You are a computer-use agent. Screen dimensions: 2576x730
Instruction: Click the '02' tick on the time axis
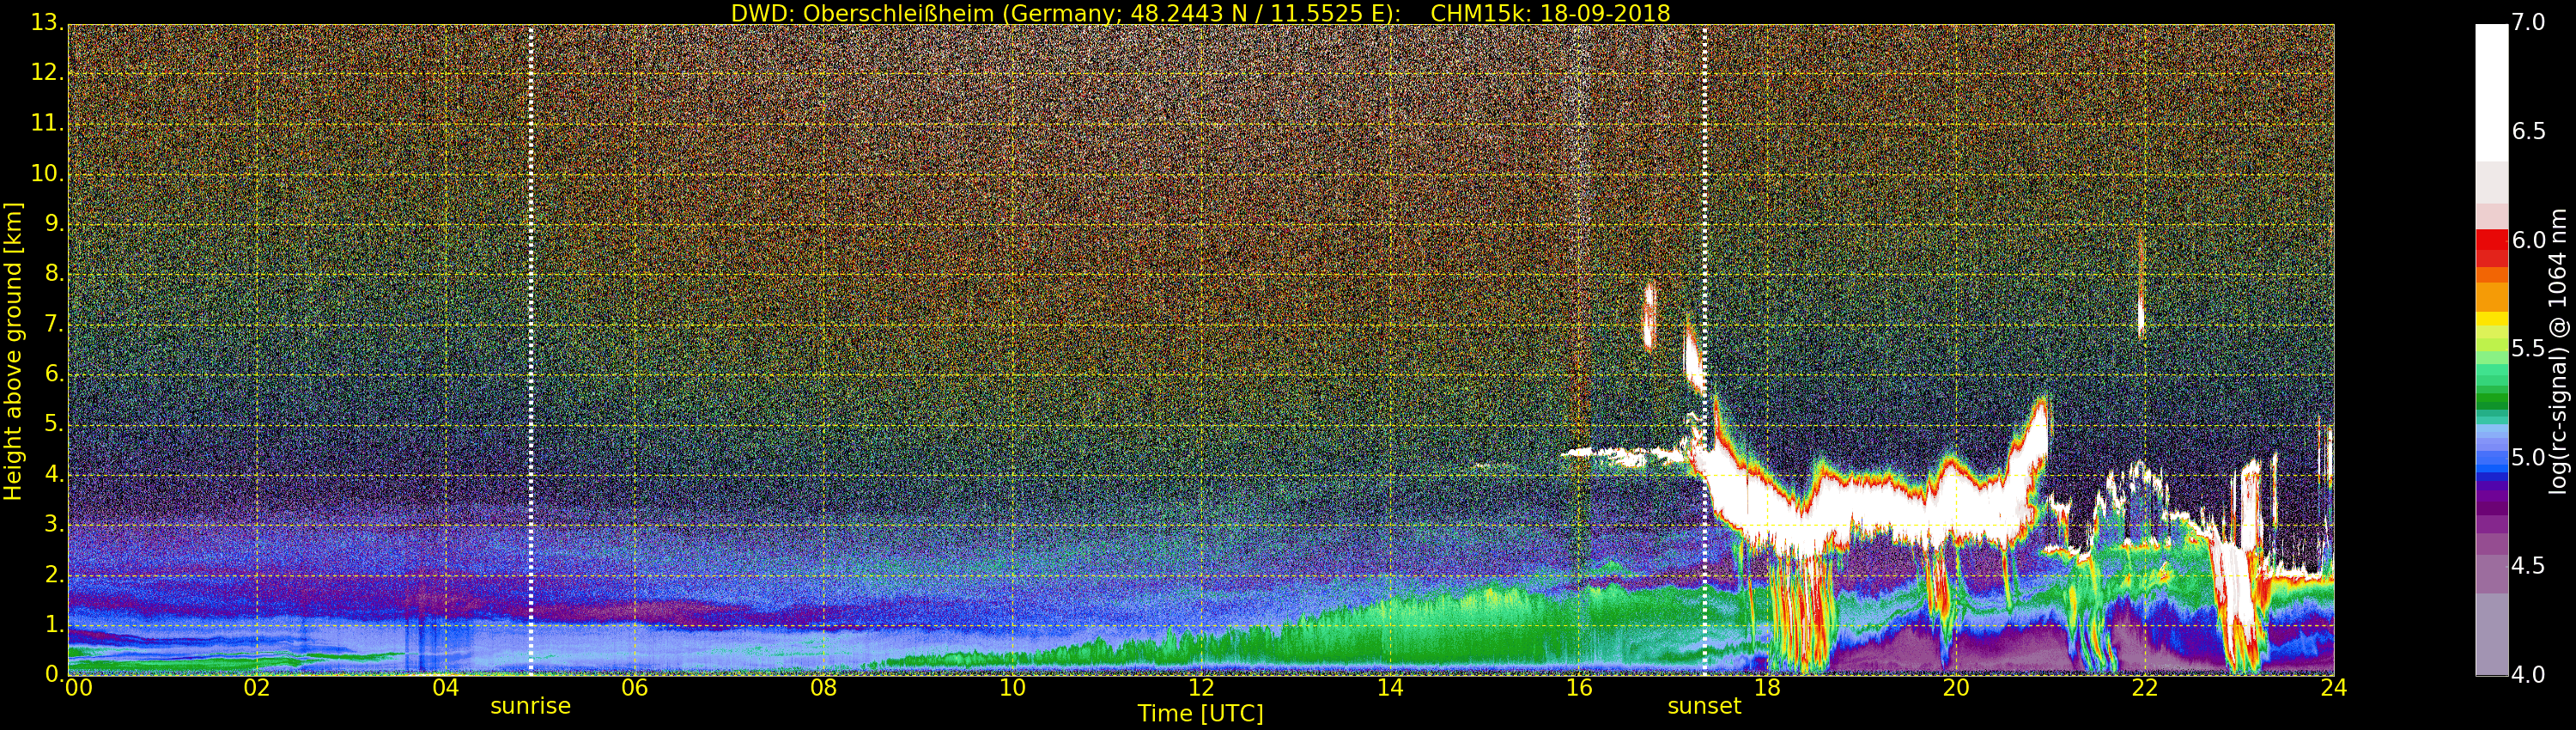[257, 688]
